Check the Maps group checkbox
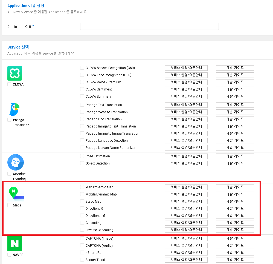 9,205
